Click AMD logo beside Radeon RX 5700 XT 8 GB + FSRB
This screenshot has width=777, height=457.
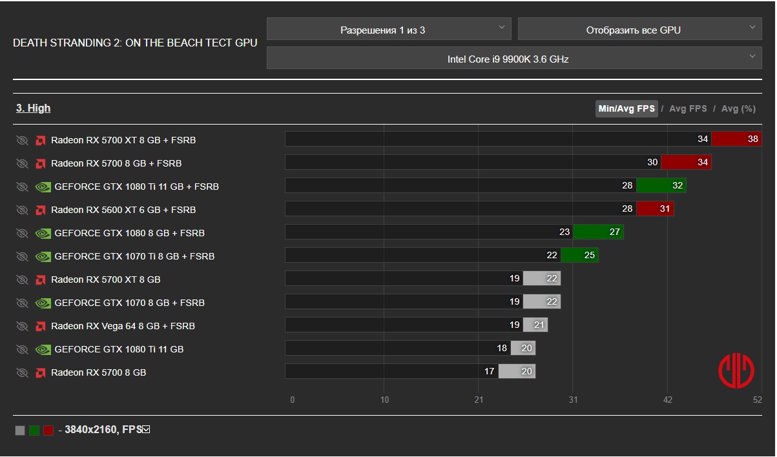click(41, 140)
